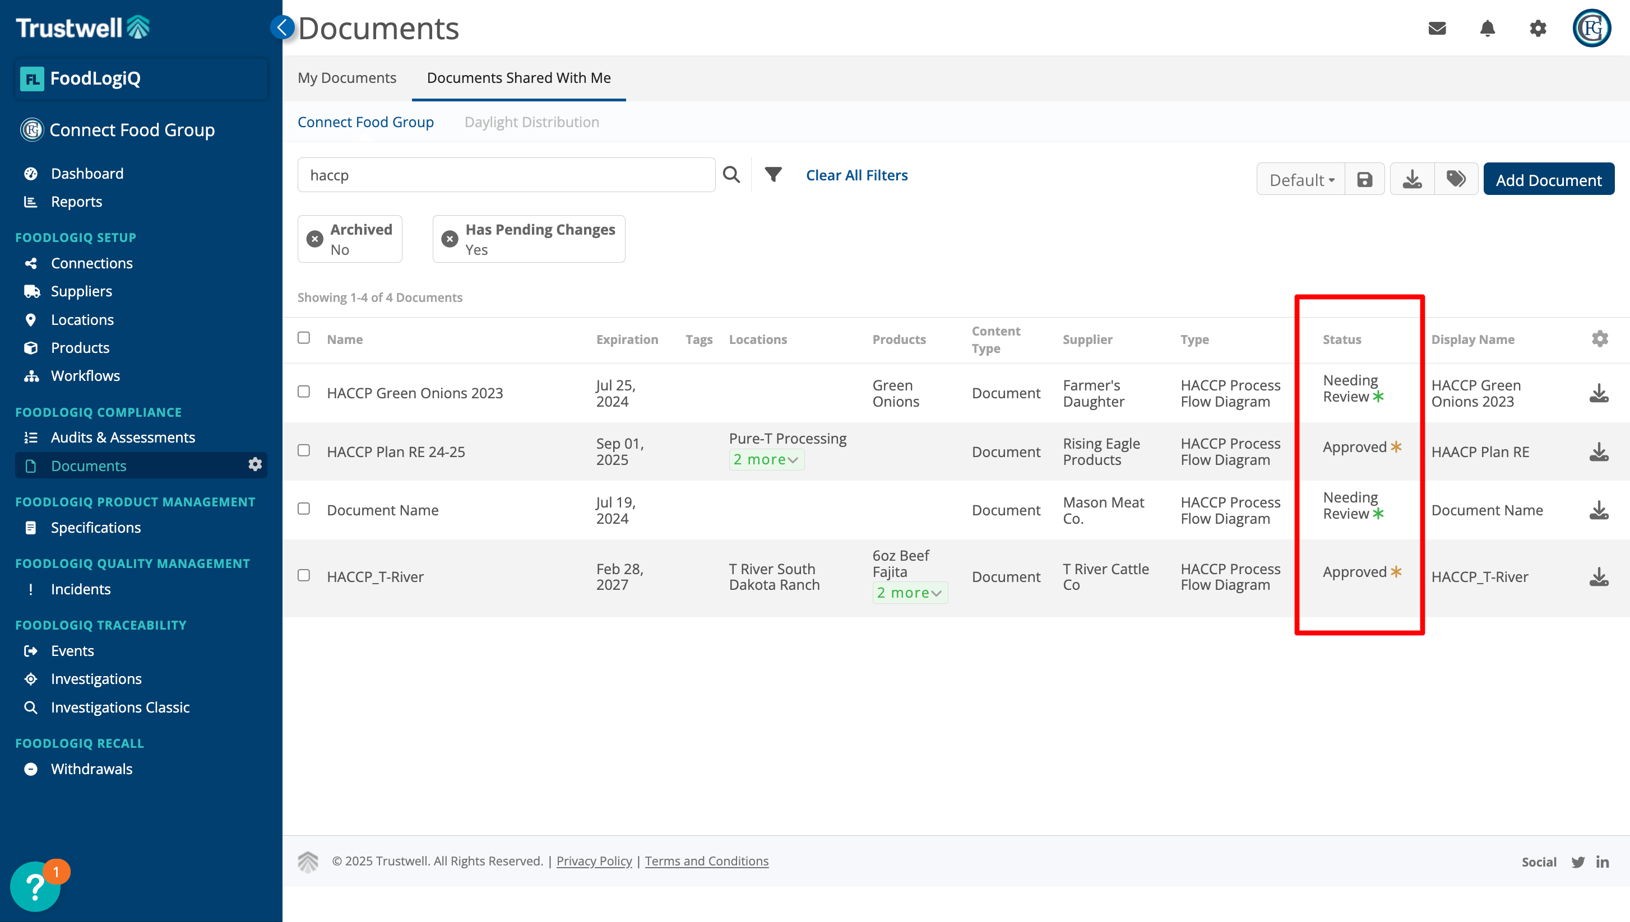The height and width of the screenshot is (922, 1630).
Task: Click the search magnifier icon
Action: [731, 175]
